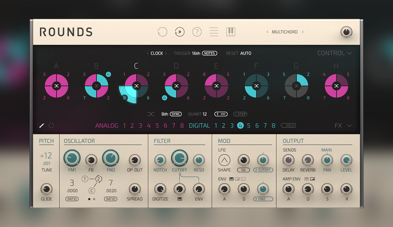Image resolution: width=393 pixels, height=227 pixels.
Task: Click center of round D
Action: click(x=176, y=86)
